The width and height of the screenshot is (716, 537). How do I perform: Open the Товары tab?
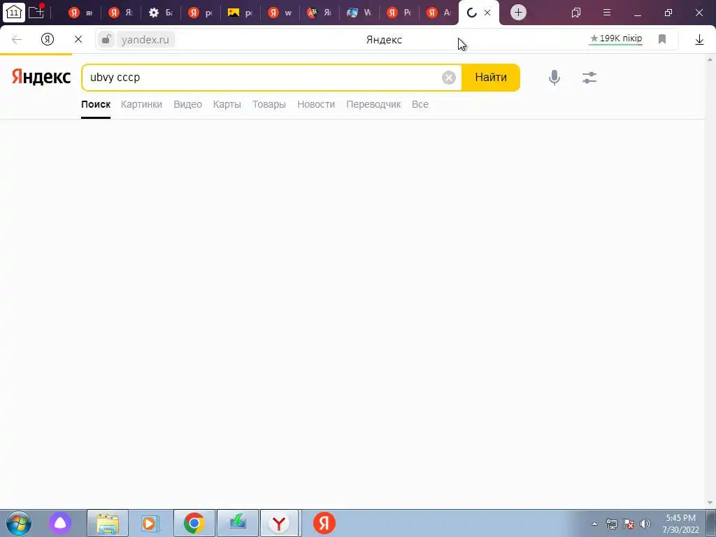click(269, 104)
